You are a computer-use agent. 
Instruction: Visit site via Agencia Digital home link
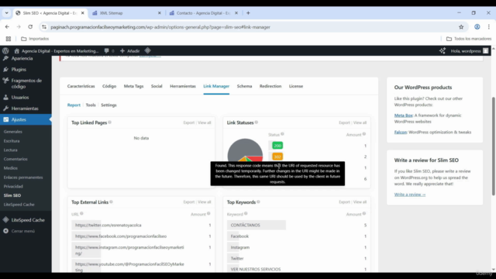tap(57, 50)
